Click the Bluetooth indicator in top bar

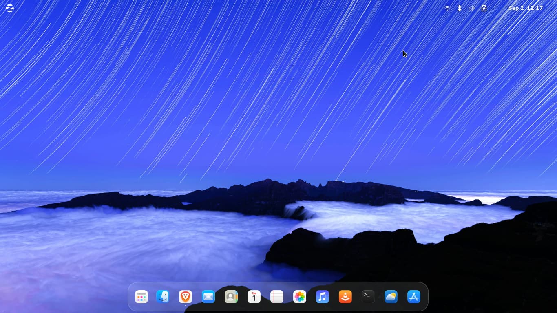(x=459, y=8)
